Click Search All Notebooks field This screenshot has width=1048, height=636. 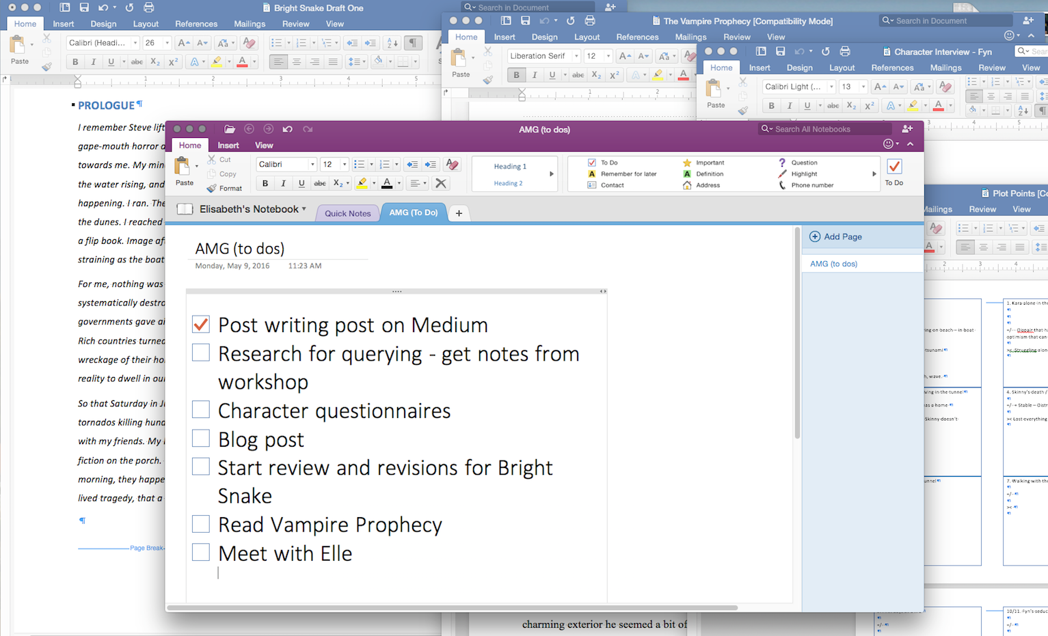pos(825,129)
